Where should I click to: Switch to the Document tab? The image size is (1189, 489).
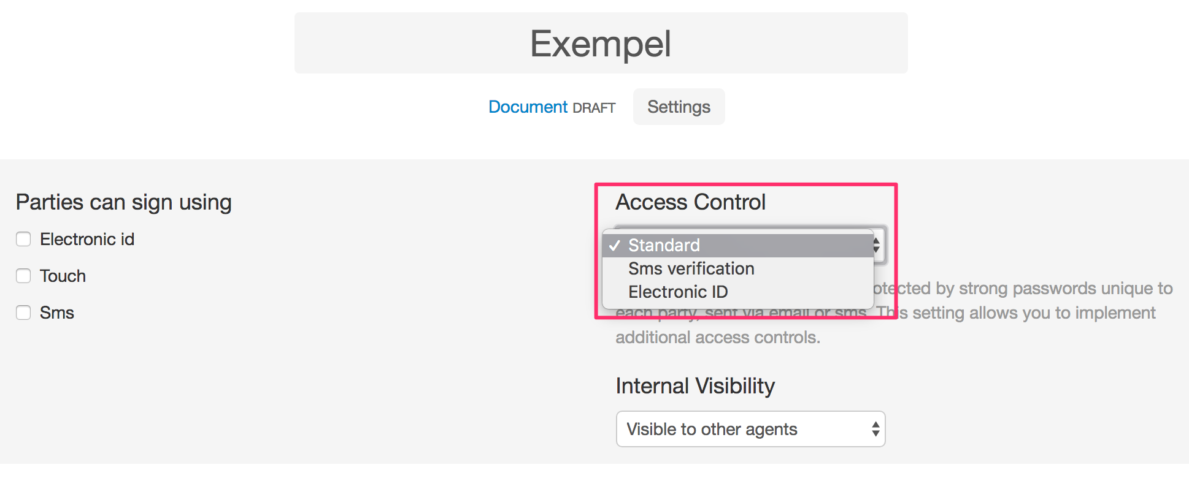(528, 107)
